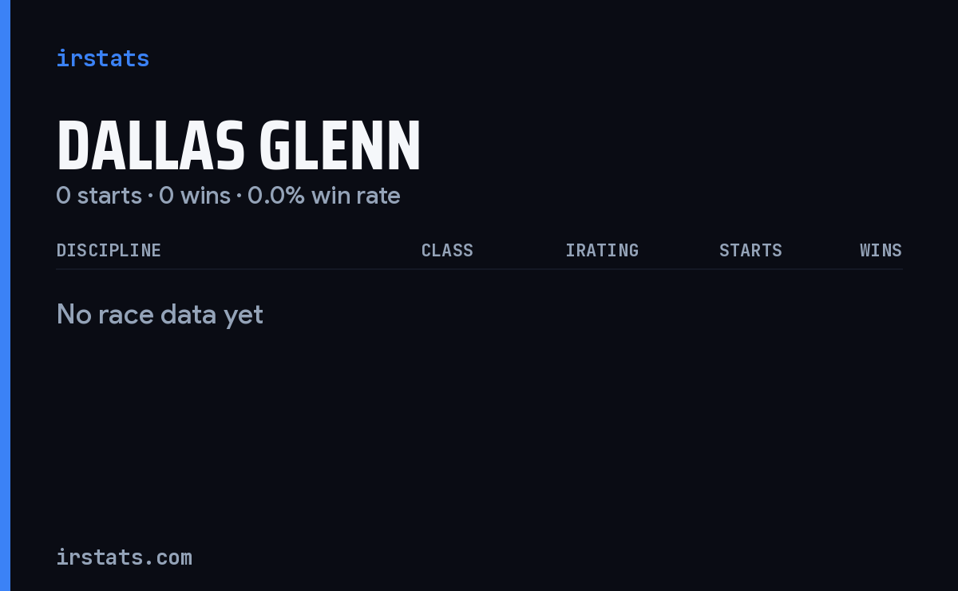Sort by the CLASS column header

click(447, 250)
